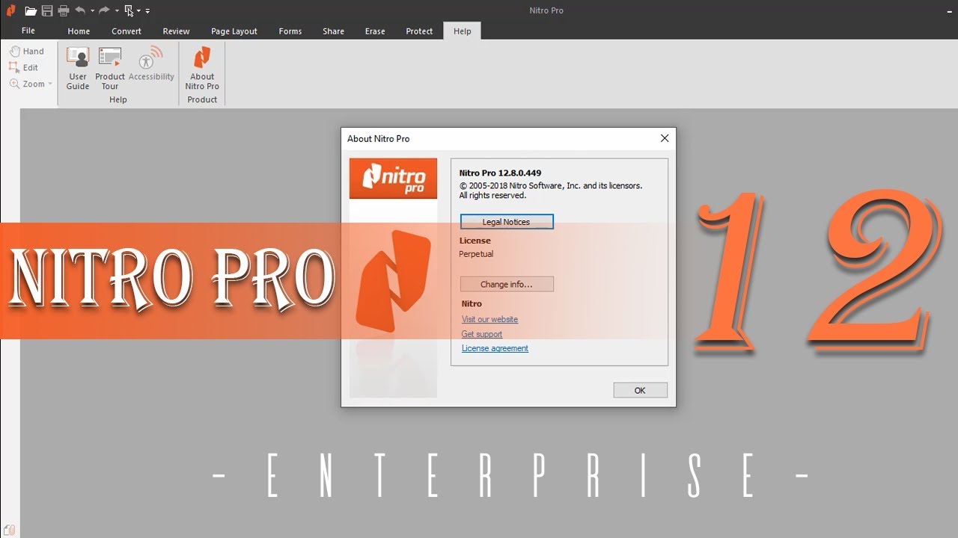The image size is (958, 538).
Task: Open the Review ribbon tab
Action: click(176, 31)
